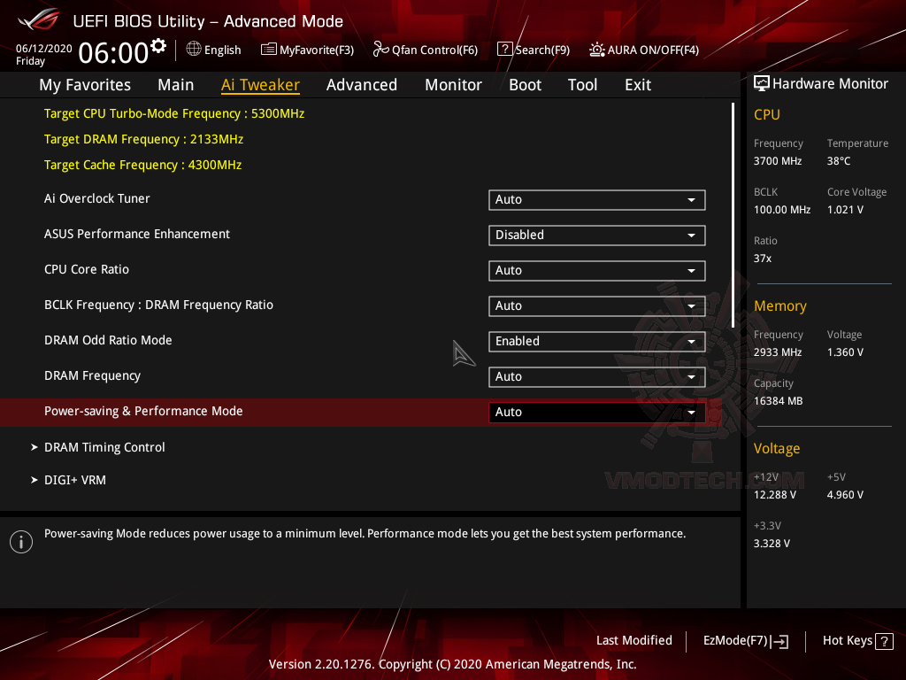Open the CPU Core Ratio dropdown
The image size is (906, 680).
[596, 270]
